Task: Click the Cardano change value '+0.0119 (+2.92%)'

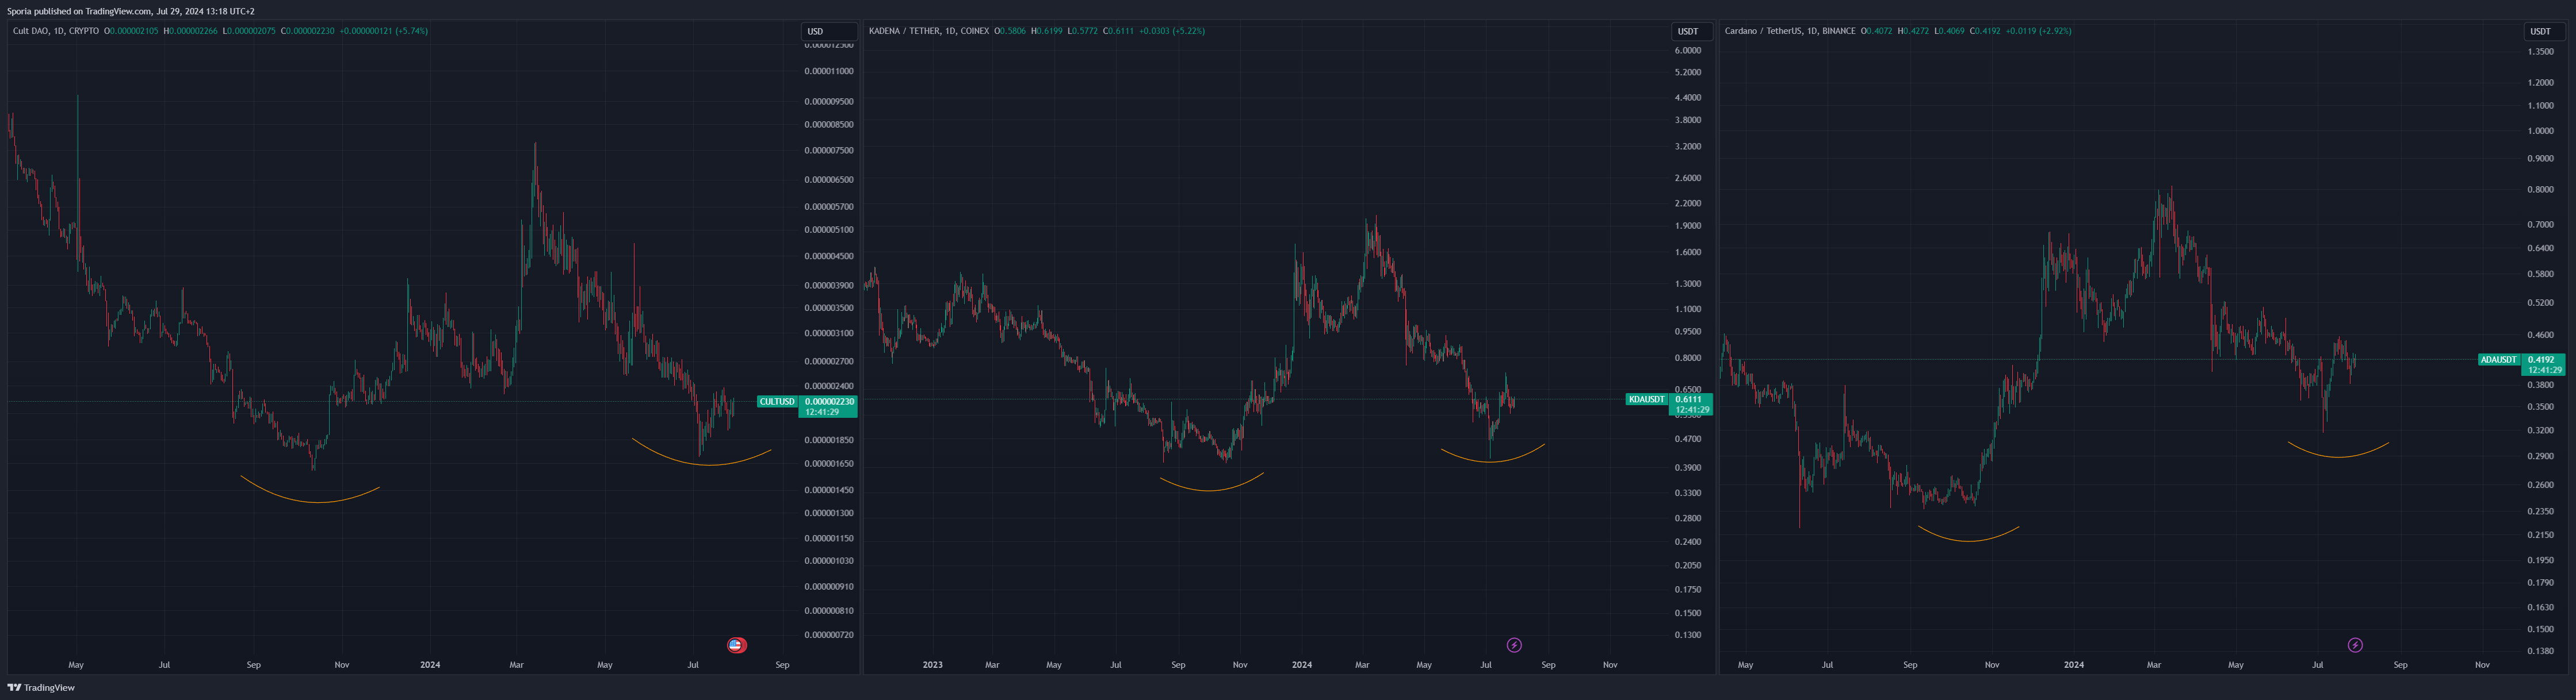Action: (2039, 31)
